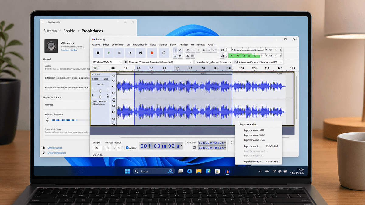Start playback with the green Play button

click(109, 53)
